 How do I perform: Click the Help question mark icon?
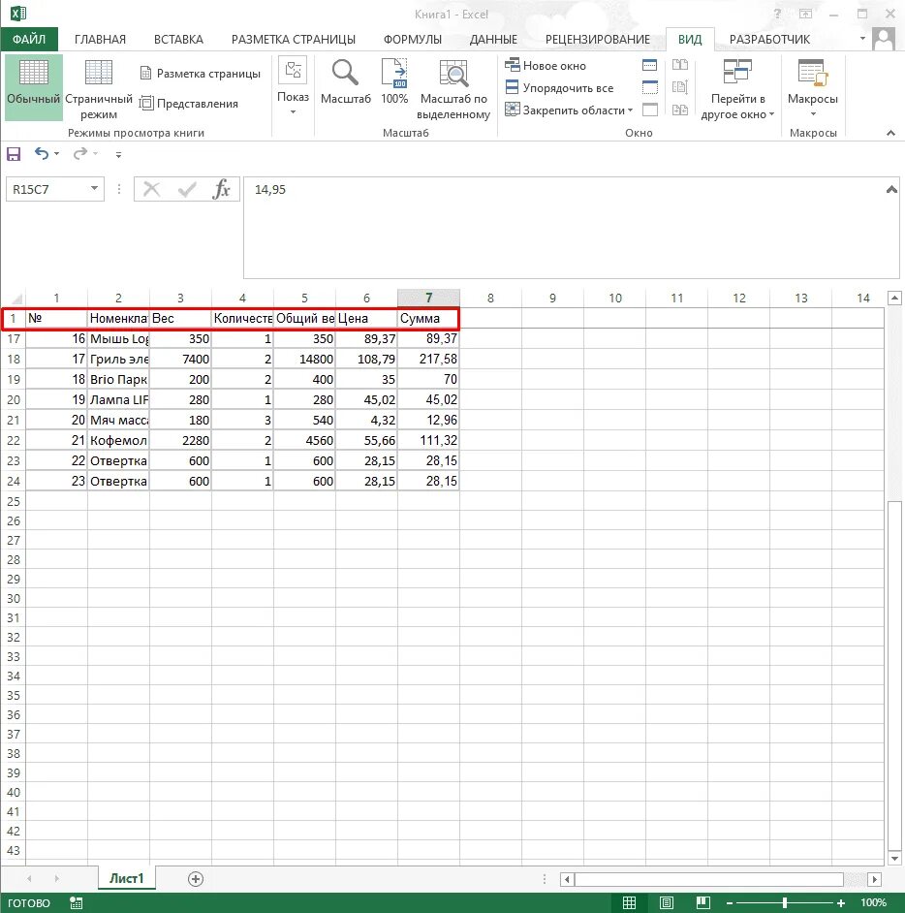click(x=777, y=14)
